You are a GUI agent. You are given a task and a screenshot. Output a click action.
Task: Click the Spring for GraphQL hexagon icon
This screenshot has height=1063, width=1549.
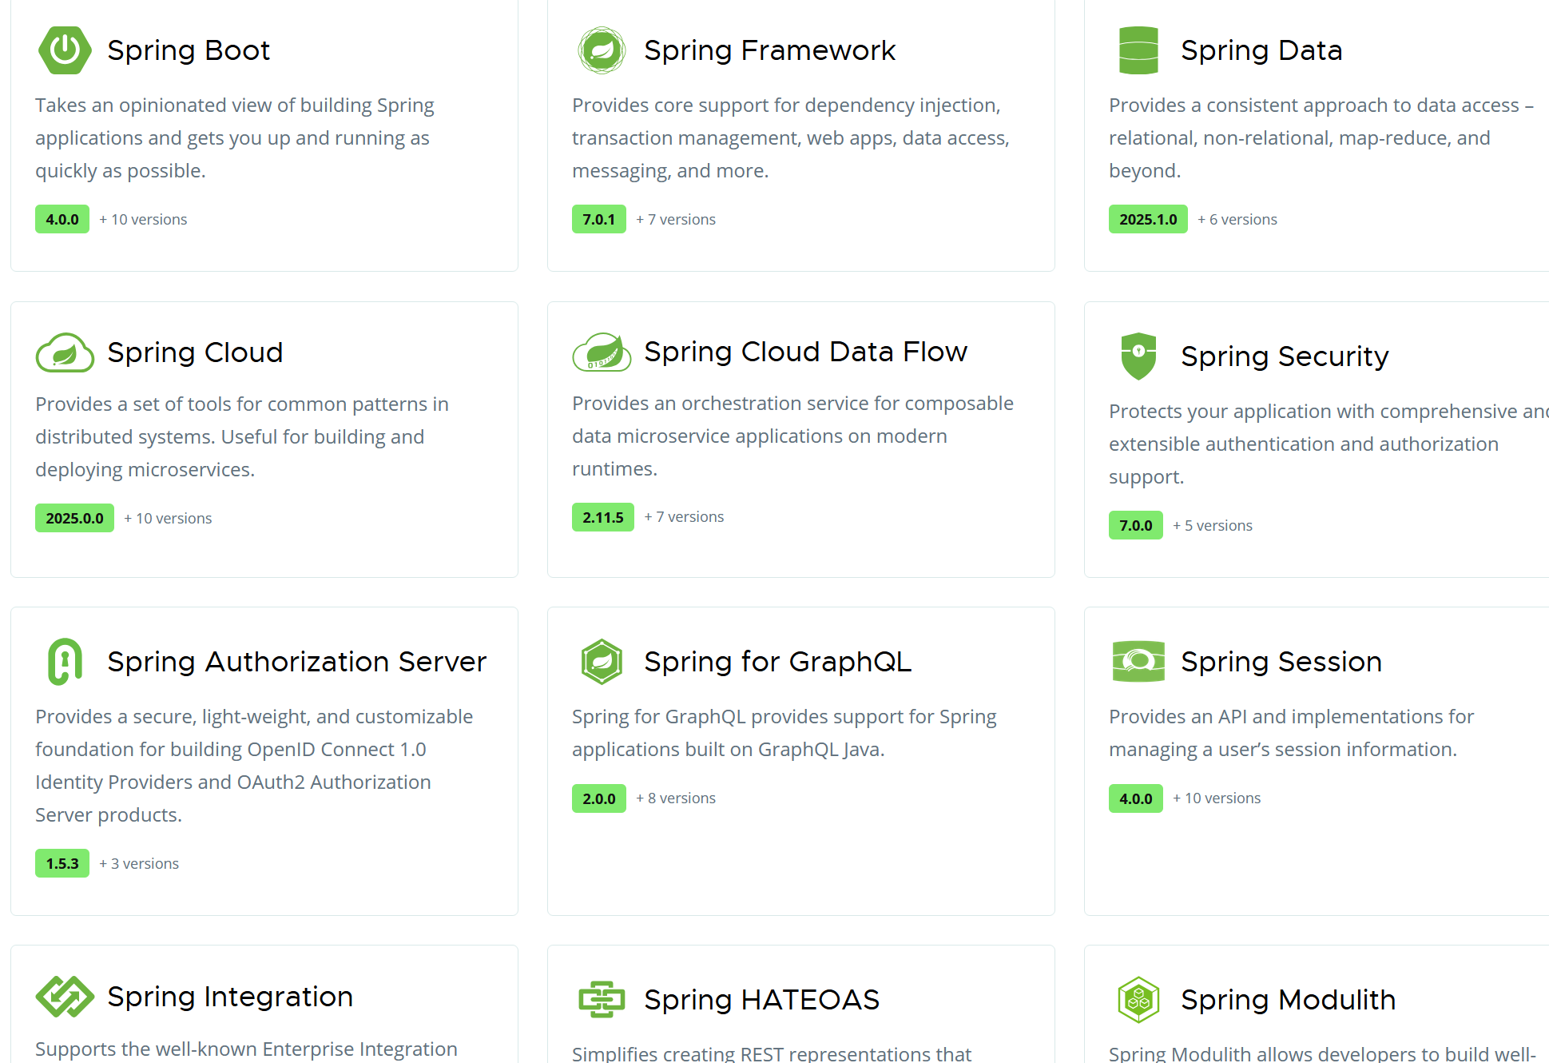[x=602, y=662]
